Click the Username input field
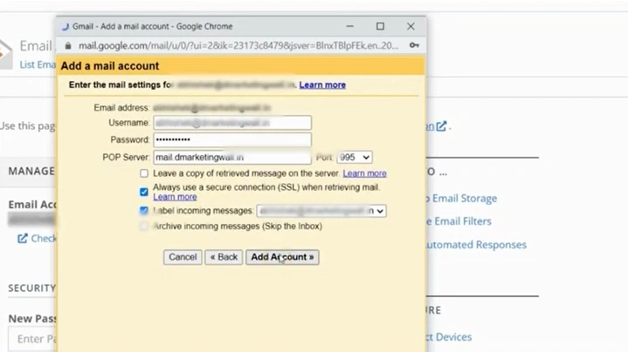The height and width of the screenshot is (352, 628). 232,123
